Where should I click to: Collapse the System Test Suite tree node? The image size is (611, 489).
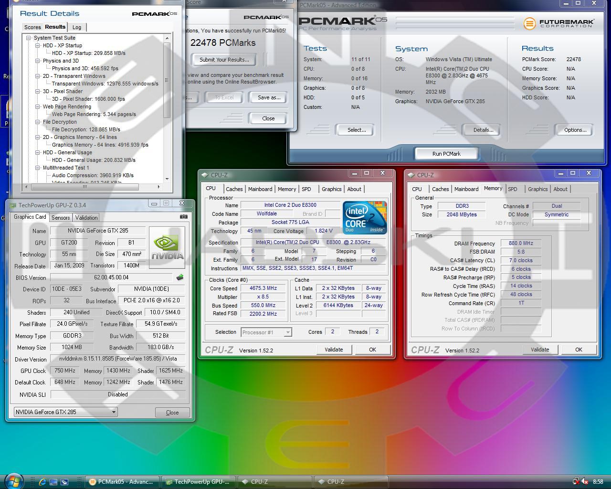(29, 38)
